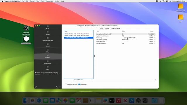187x105 pixels.
Task: Click the circular handle between the panes
Action: [x=95, y=56]
